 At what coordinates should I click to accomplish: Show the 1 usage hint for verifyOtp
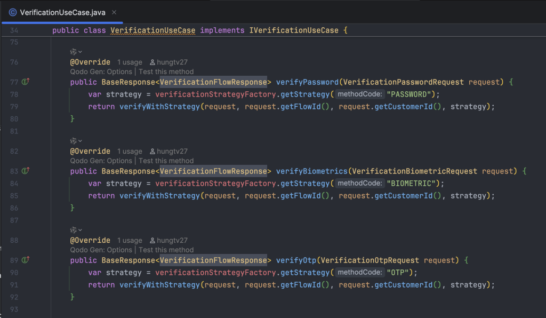click(130, 241)
